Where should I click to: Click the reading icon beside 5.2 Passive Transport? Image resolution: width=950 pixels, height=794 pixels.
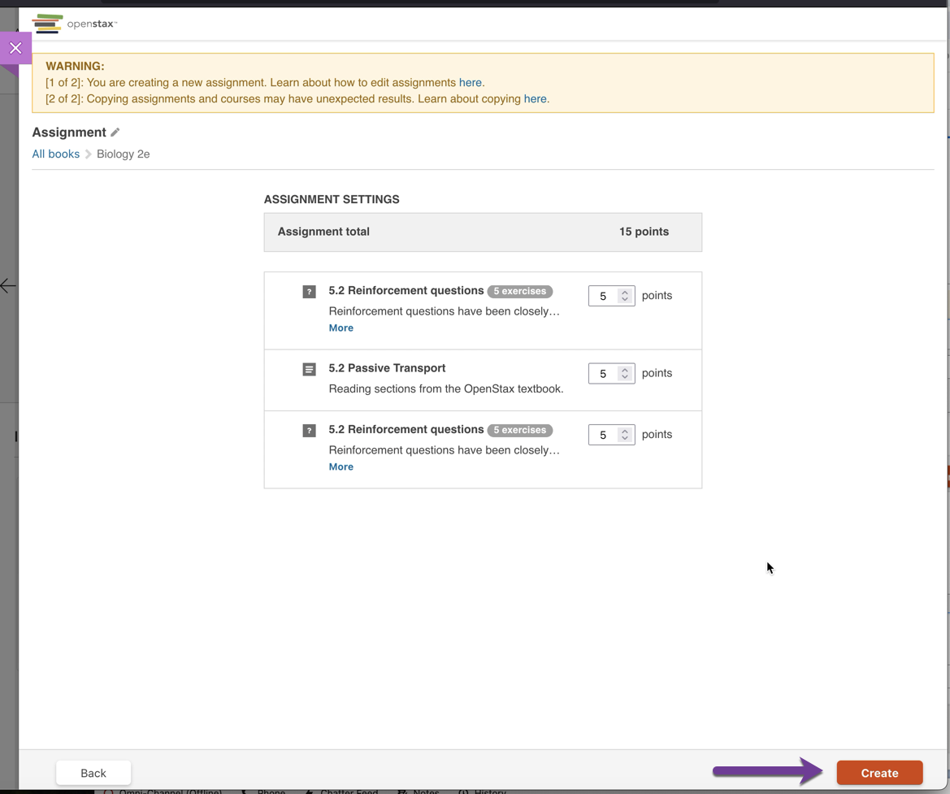309,368
